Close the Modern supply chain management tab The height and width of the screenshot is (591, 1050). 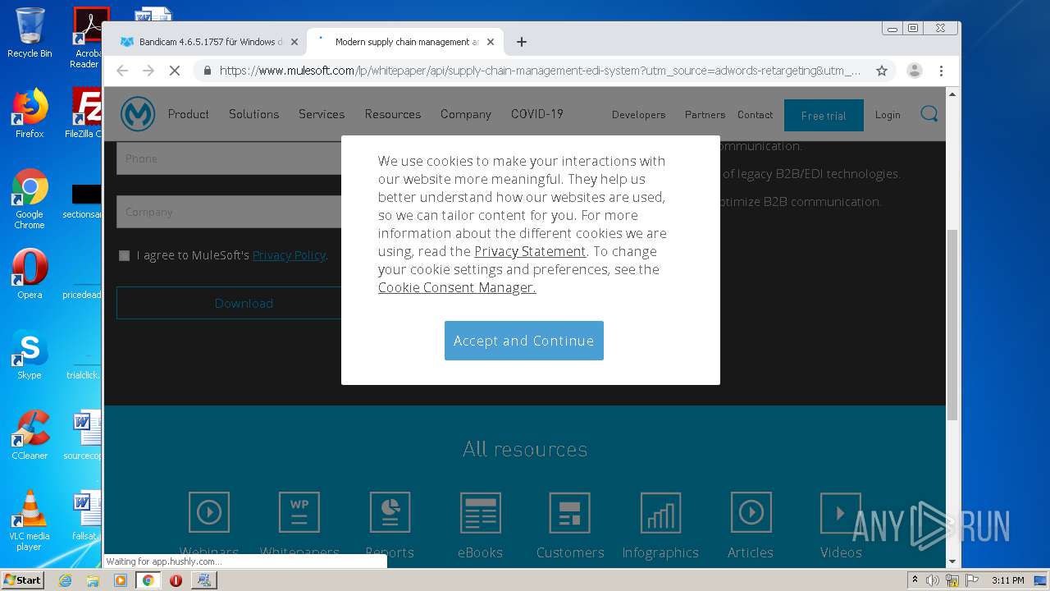coord(491,42)
